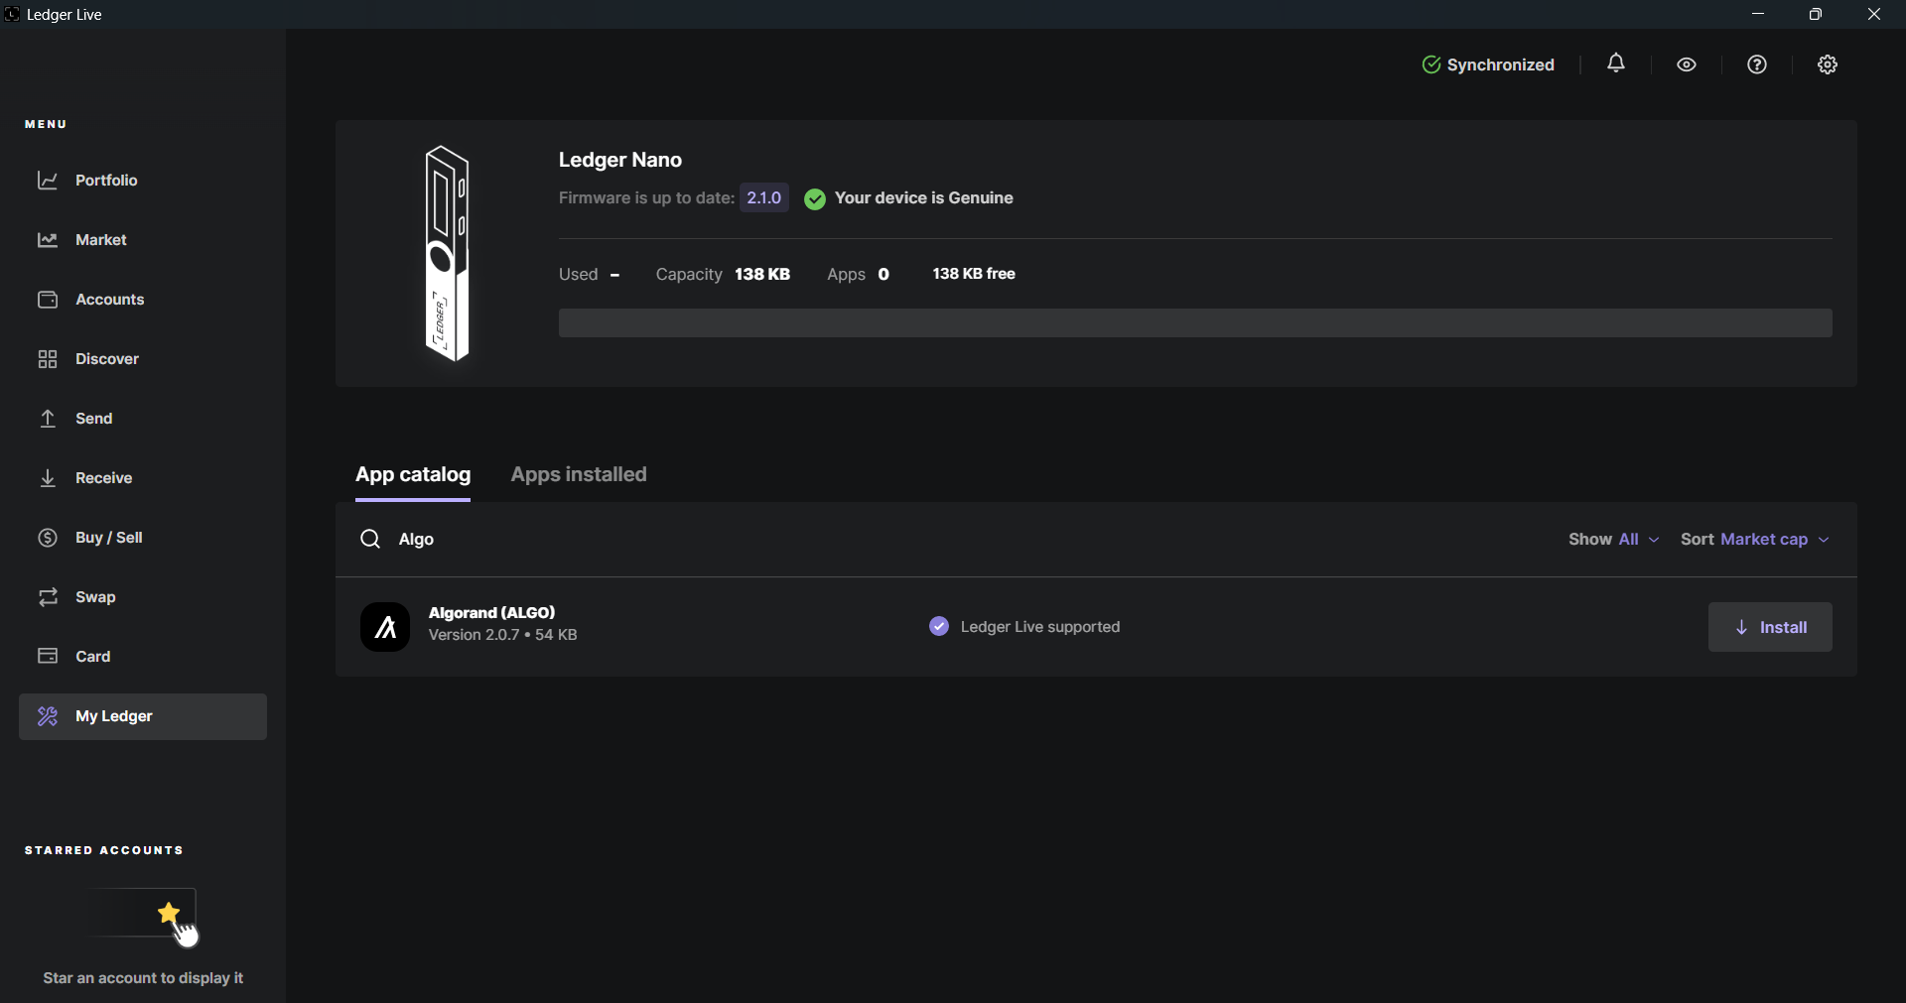
Task: Install the Algorand app
Action: 1770,627
